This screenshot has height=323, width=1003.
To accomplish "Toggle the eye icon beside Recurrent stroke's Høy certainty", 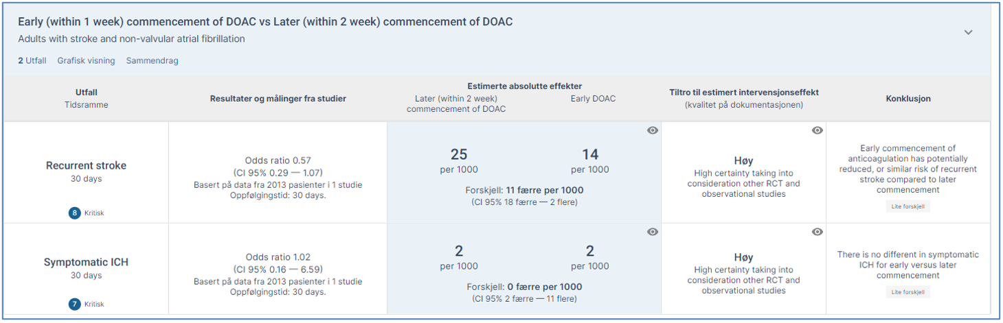I will tap(818, 130).
